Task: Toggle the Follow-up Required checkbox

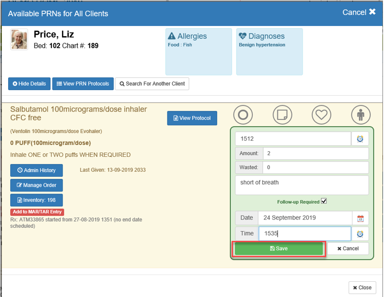Action: (x=323, y=201)
